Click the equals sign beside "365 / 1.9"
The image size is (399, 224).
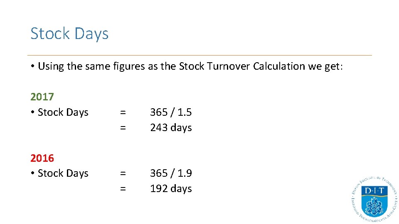coord(123,173)
